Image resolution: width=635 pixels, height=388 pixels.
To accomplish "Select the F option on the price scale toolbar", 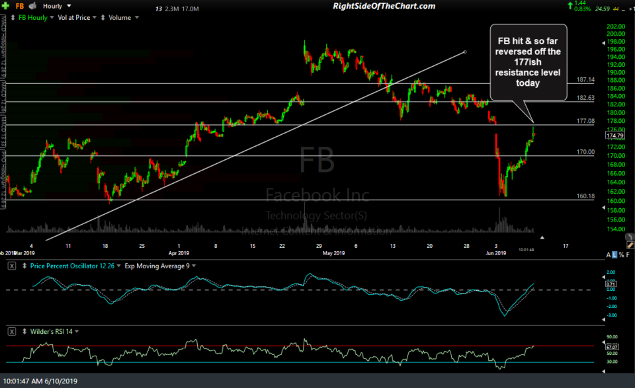I will (x=628, y=254).
